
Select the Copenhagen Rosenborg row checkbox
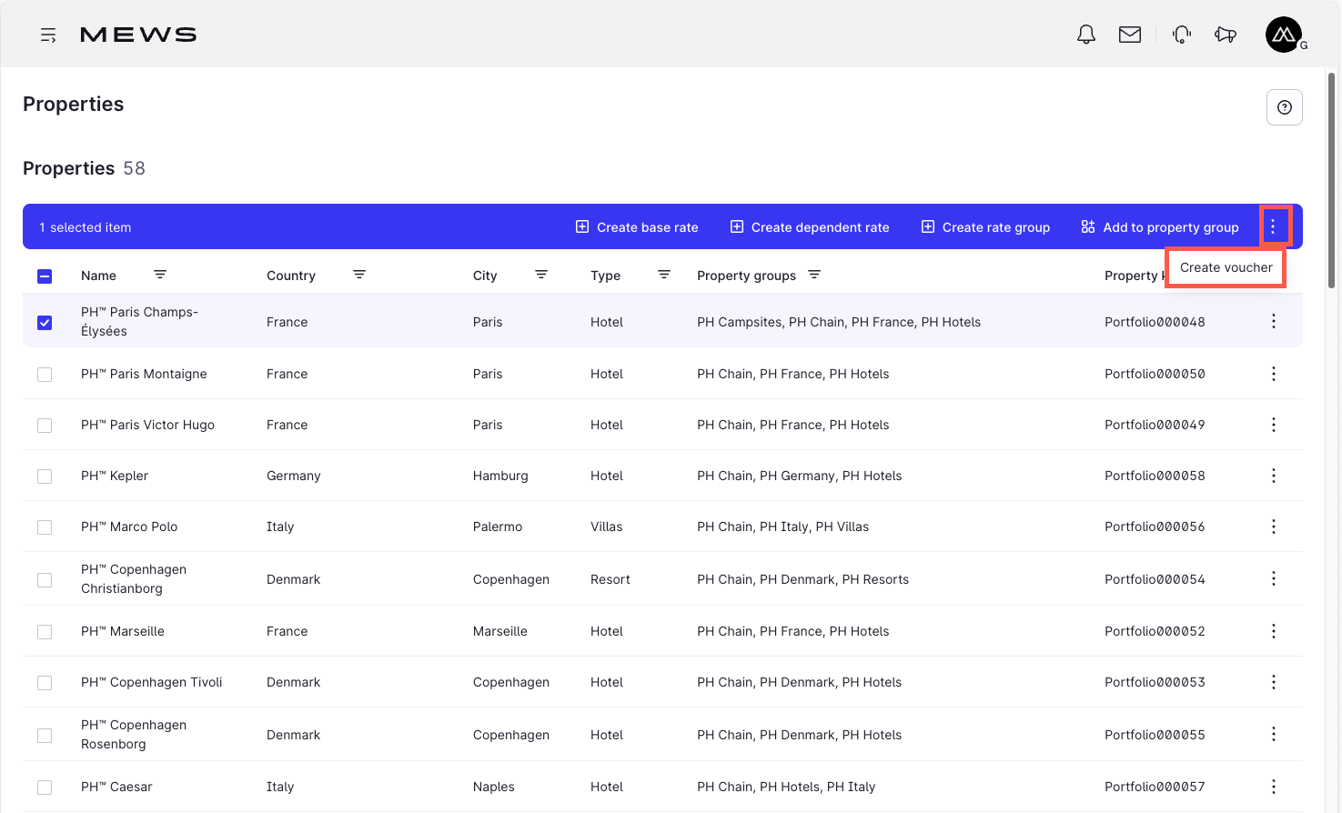click(45, 736)
